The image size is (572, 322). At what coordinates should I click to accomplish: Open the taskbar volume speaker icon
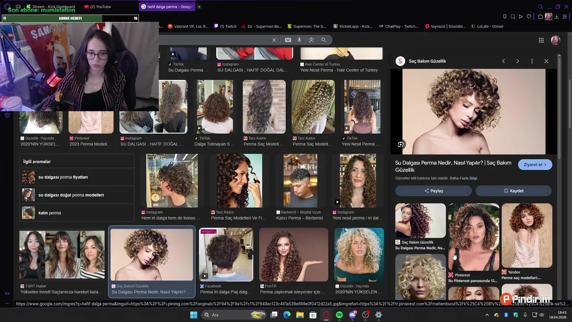click(542, 315)
